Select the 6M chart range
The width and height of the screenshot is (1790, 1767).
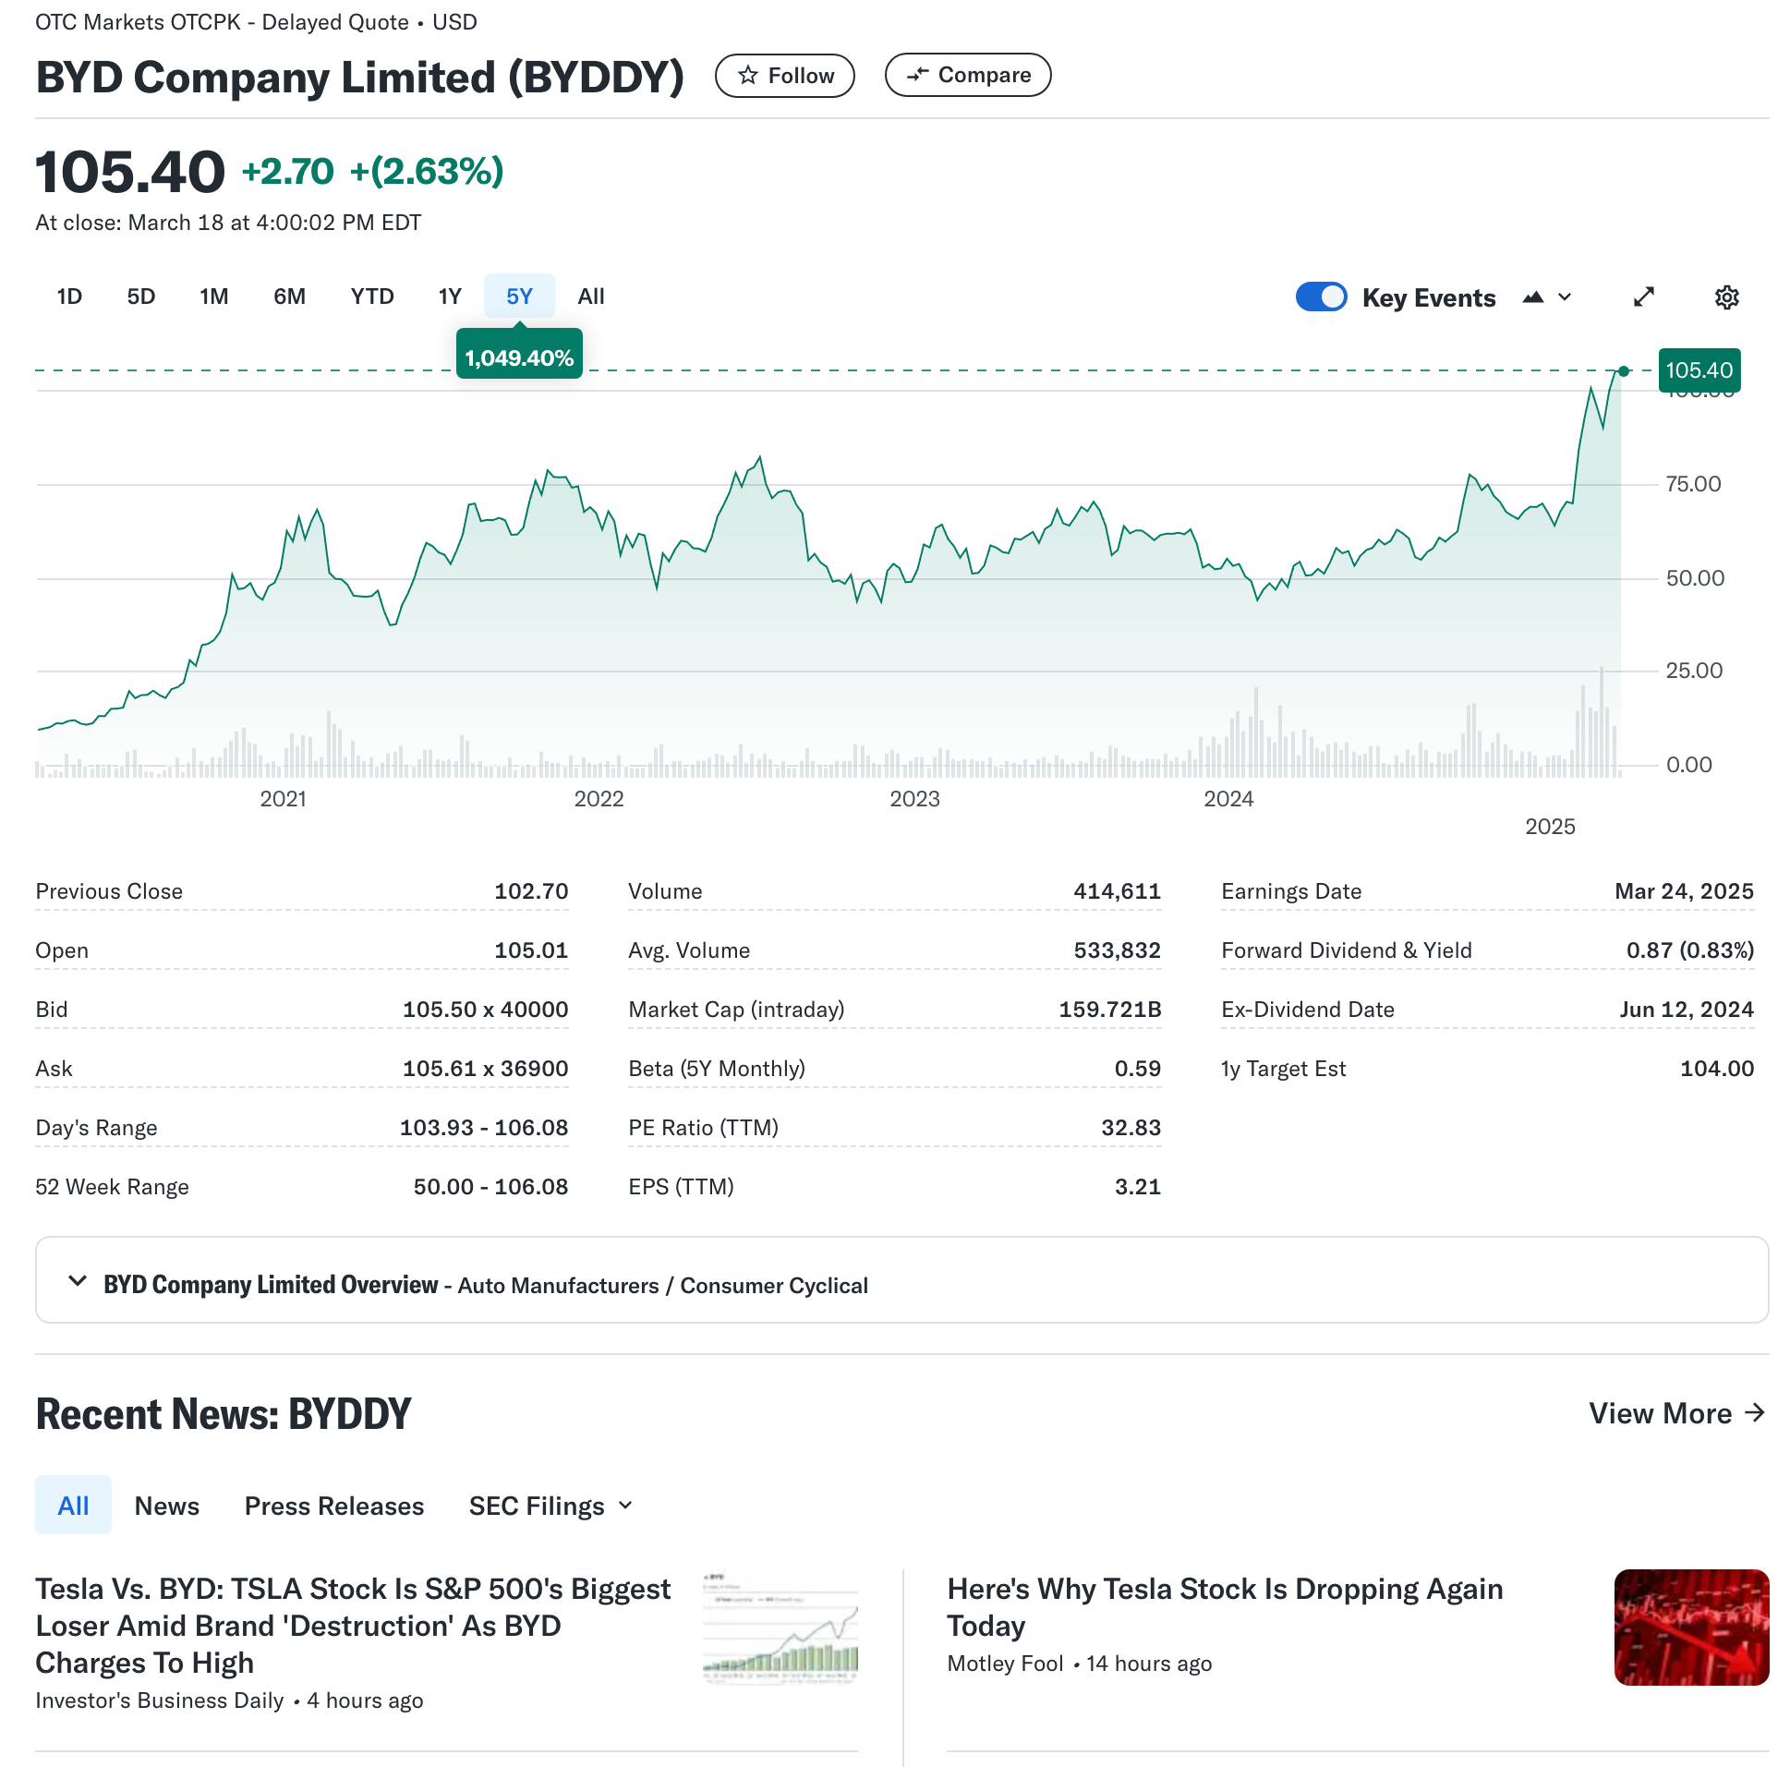click(x=289, y=296)
